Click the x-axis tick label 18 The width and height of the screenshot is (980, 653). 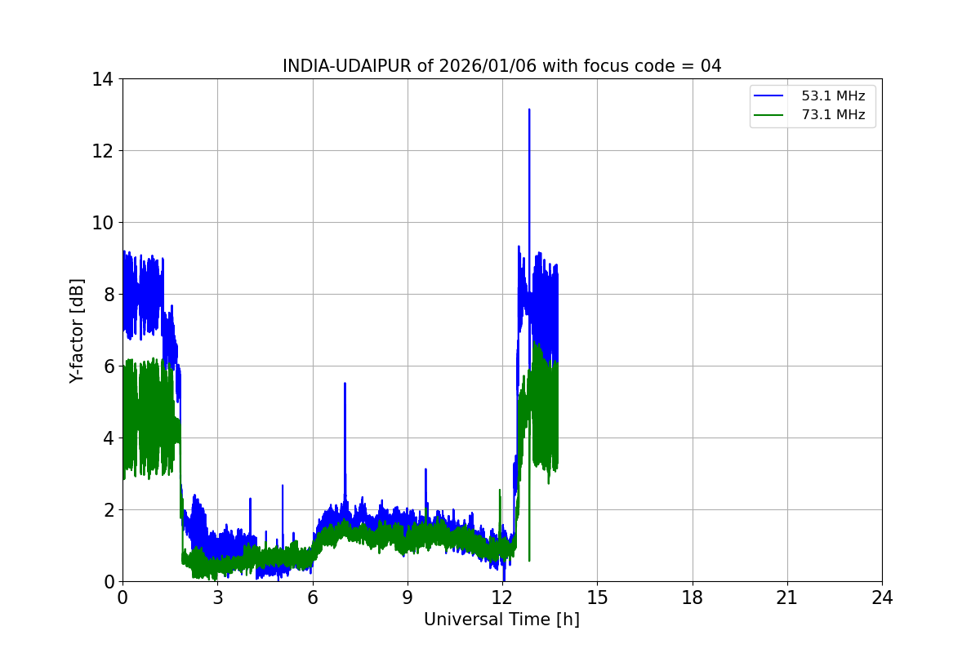(x=693, y=598)
